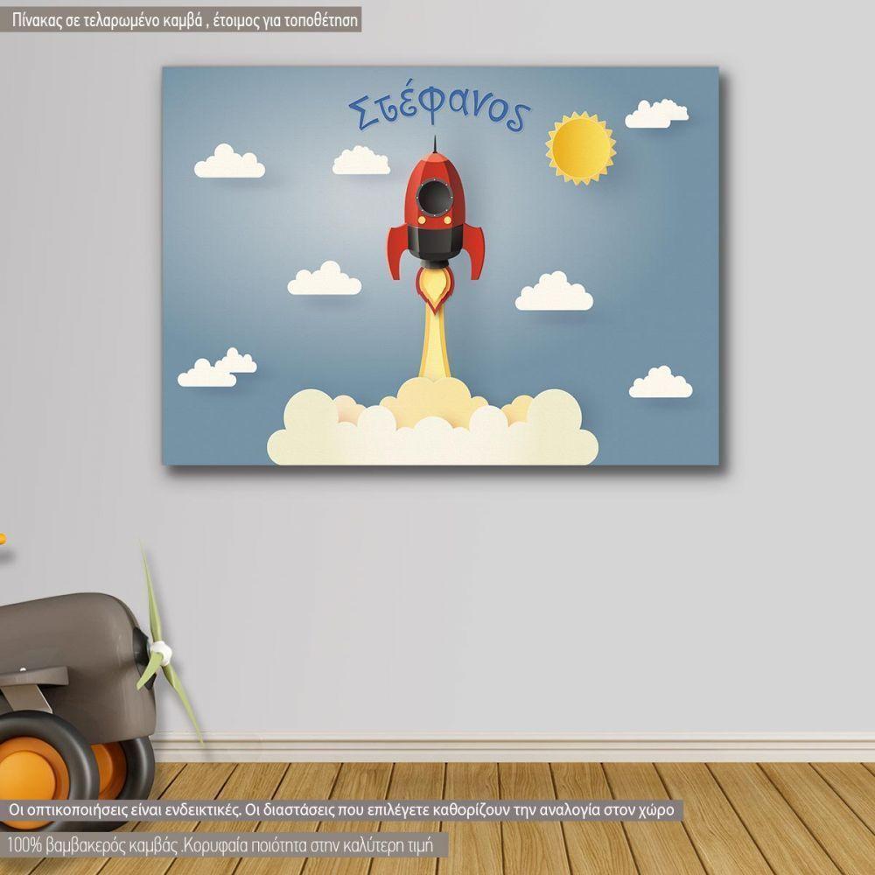The height and width of the screenshot is (875, 875).
Task: Click the blue name text Στέφανος
Action: (x=440, y=111)
